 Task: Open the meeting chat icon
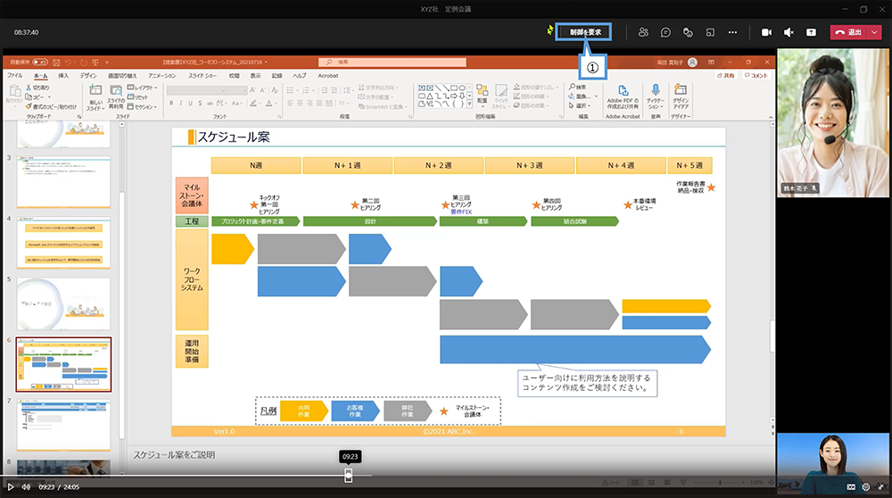[665, 32]
